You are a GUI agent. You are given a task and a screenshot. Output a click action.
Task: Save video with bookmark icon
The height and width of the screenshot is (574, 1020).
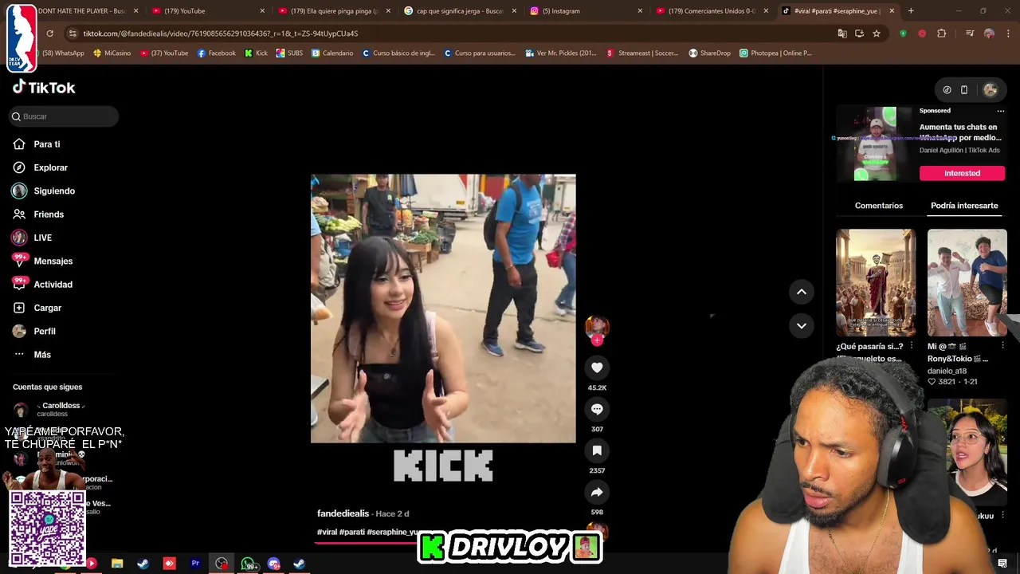tap(597, 450)
